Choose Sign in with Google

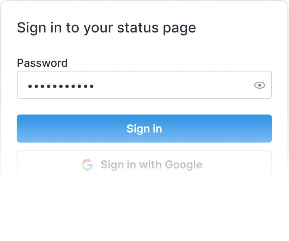click(144, 165)
